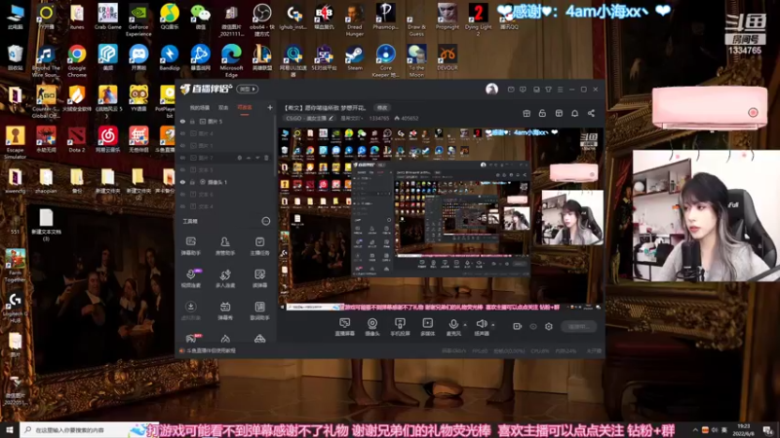The image size is (780, 438).
Task: Open the 主播任务 tool
Action: point(259,246)
